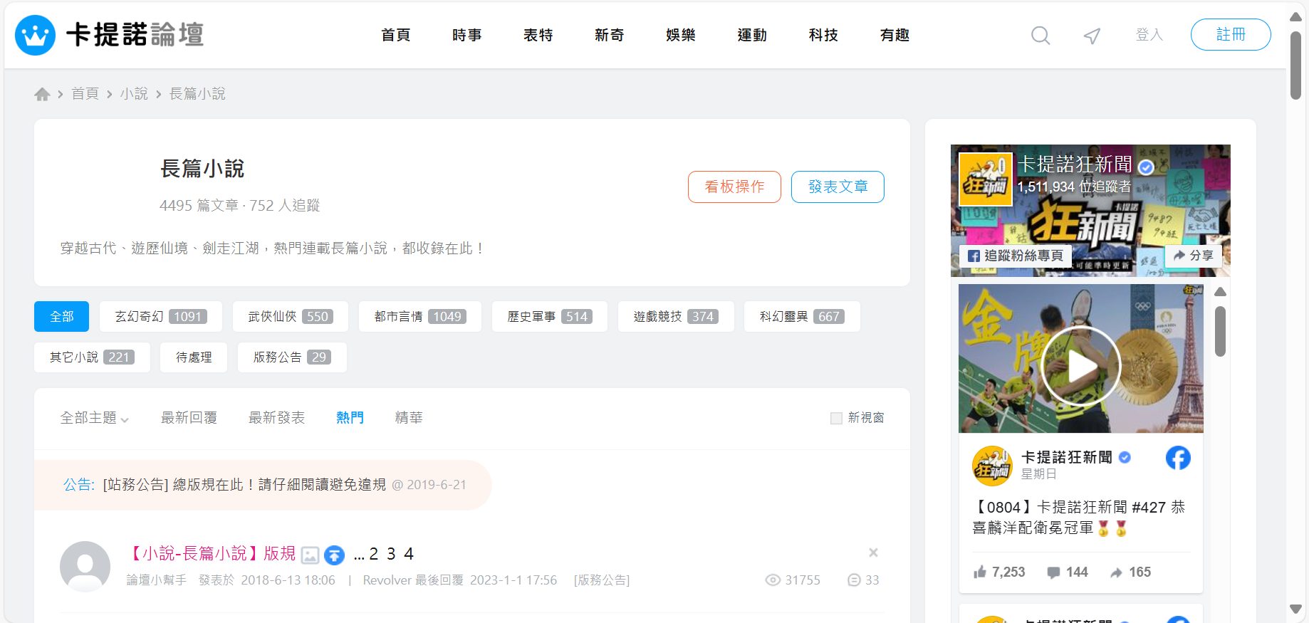Click the Facebook widget scrollbar thumb

coord(1220,331)
